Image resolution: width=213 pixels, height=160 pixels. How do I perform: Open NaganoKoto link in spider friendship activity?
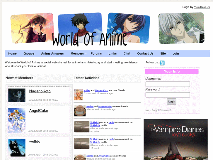[x=101, y=90]
